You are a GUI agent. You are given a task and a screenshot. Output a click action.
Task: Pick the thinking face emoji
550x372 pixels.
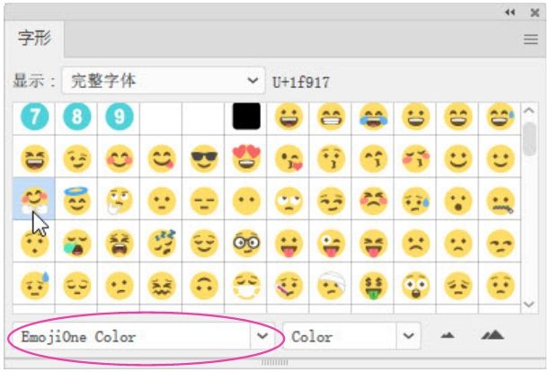click(x=120, y=200)
